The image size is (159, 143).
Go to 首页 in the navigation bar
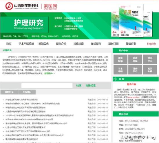coord(9,44)
